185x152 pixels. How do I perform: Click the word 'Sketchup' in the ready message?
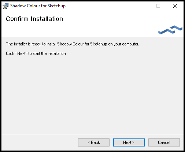click(x=99, y=44)
